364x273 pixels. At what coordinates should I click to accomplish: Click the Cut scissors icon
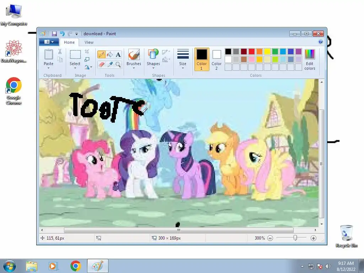coord(60,52)
